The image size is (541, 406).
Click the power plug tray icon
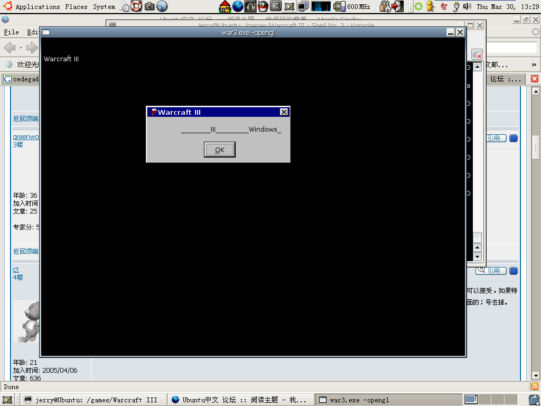point(456,6)
